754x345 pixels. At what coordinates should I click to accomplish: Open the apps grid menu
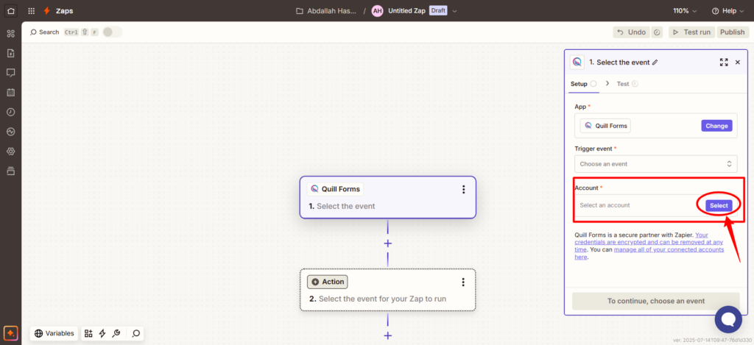click(x=31, y=10)
